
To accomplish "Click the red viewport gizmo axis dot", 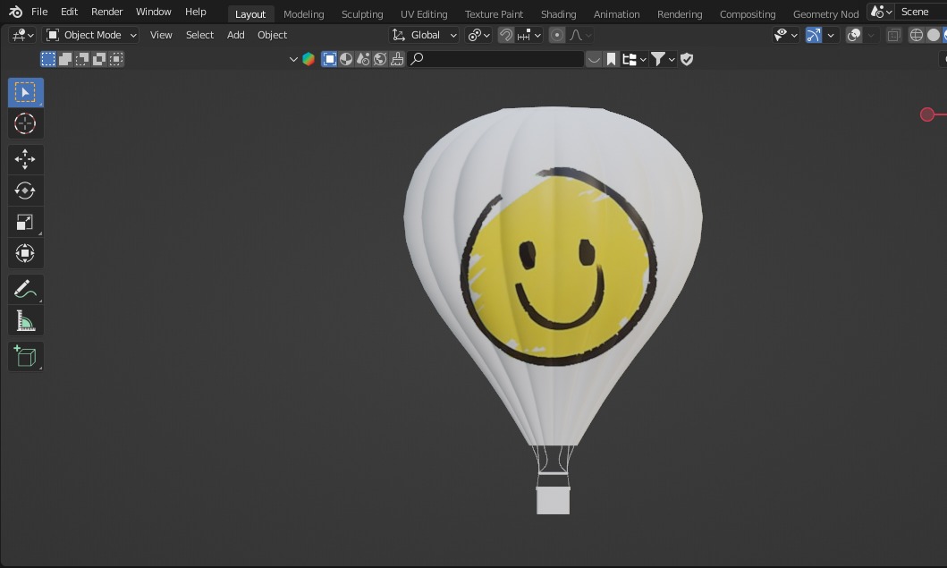I will (x=927, y=114).
